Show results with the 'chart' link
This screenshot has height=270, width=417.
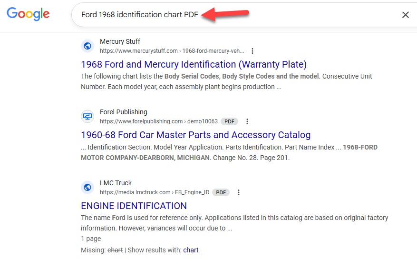pyautogui.click(x=191, y=250)
